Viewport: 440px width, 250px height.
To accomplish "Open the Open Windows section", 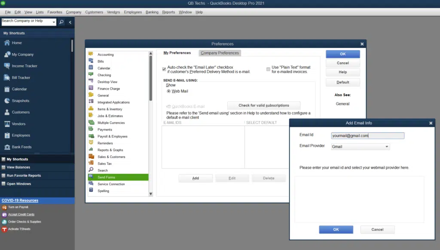I will [19, 184].
